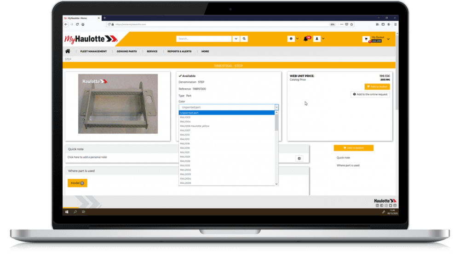
Task: Click Add to basket in price panel
Action: (x=377, y=86)
